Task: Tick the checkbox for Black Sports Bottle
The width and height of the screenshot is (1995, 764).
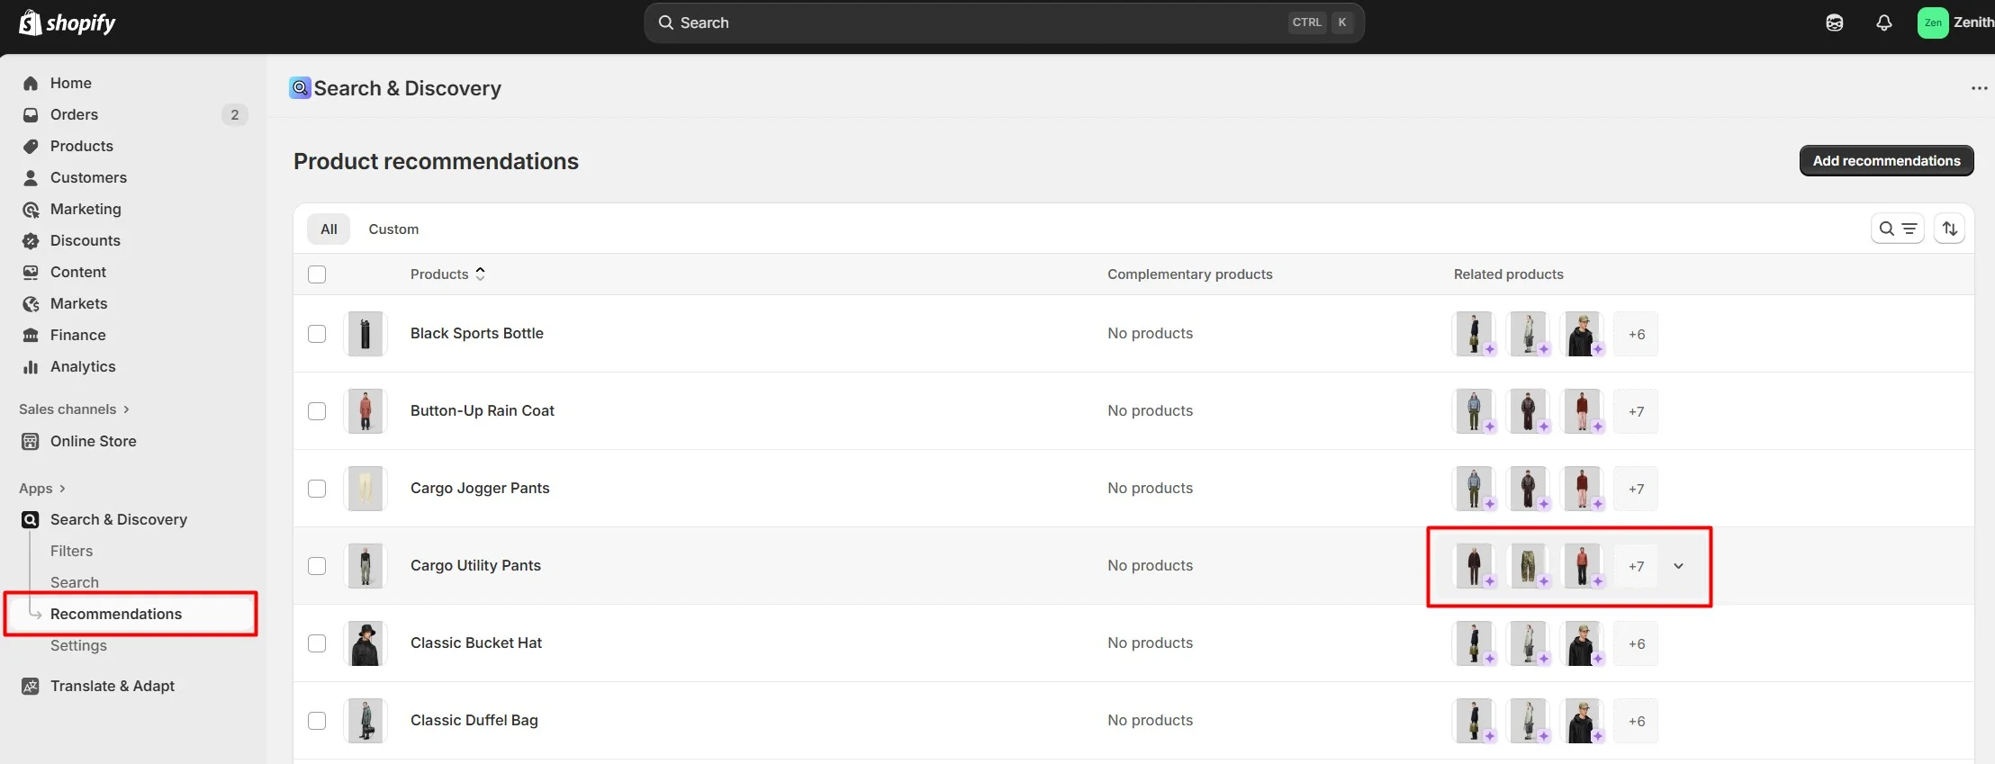Action: click(x=317, y=334)
